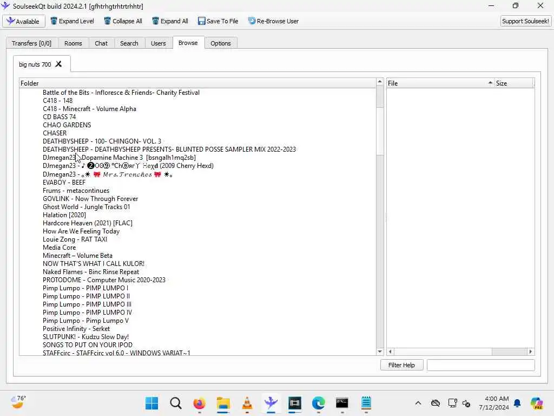Collapse All folders via toolbar

[123, 21]
